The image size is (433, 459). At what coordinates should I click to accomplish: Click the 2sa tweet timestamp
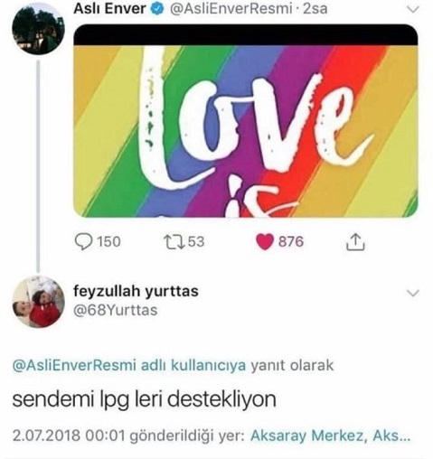coord(315,9)
